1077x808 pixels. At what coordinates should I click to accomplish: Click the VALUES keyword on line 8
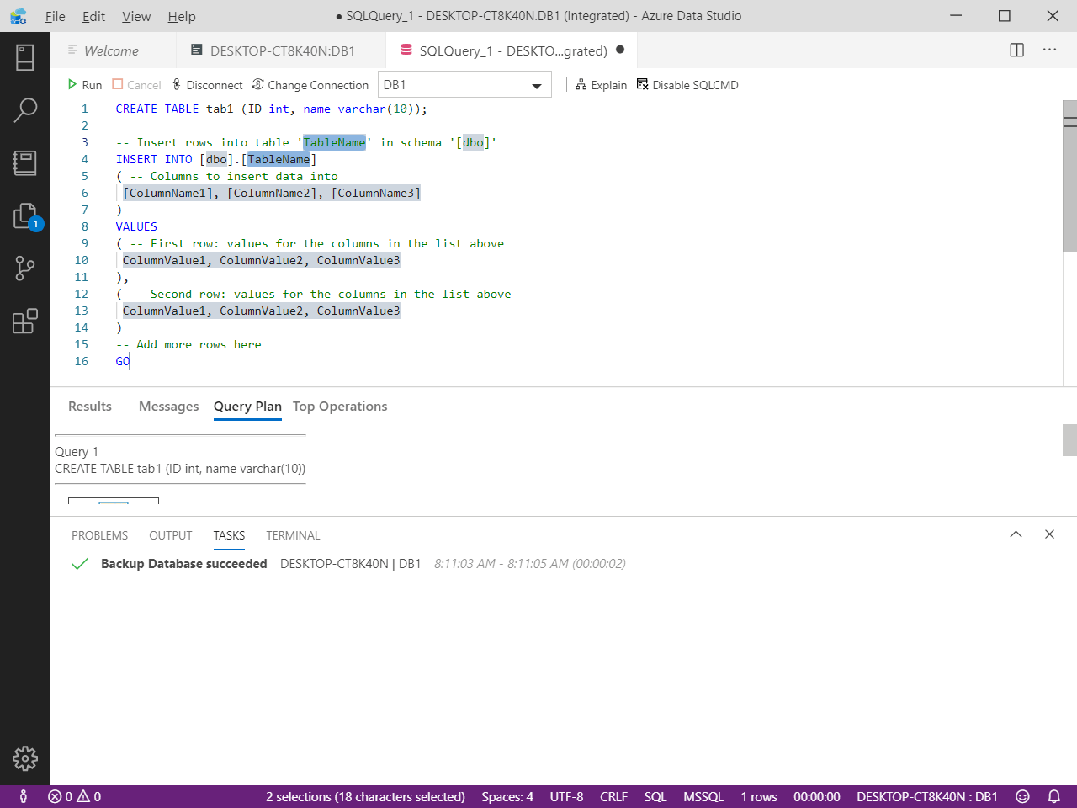pyautogui.click(x=136, y=226)
